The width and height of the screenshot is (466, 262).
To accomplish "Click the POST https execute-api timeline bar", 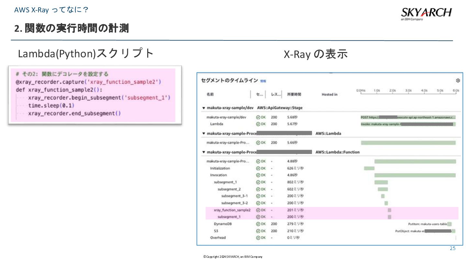I will 408,117.
